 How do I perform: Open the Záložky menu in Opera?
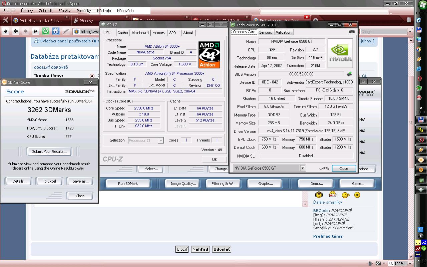pyautogui.click(x=64, y=11)
